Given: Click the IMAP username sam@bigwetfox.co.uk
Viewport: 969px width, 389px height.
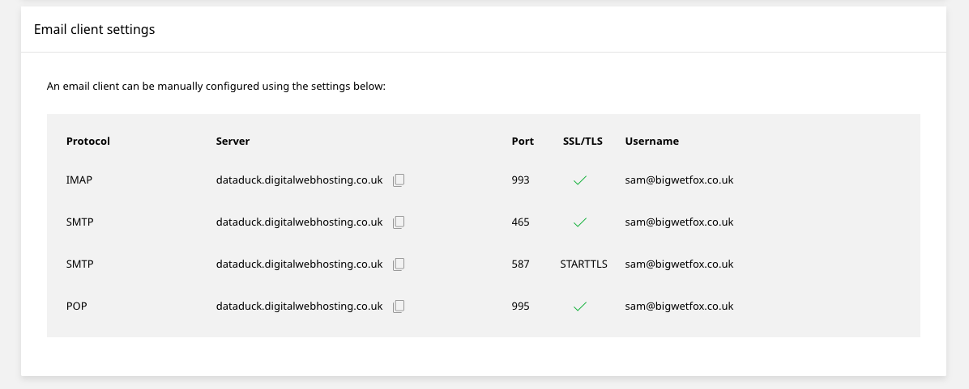Looking at the screenshot, I should click(679, 180).
